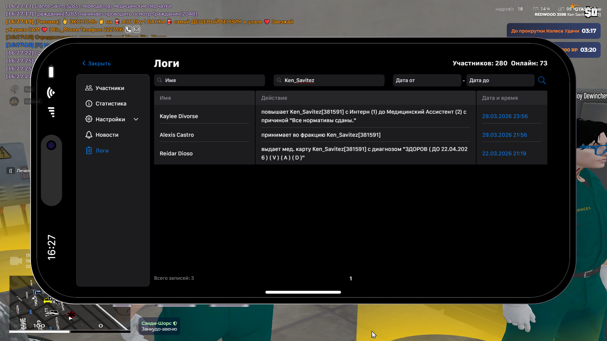Click the video camera recording icon
The height and width of the screenshot is (341, 607).
[16, 261]
